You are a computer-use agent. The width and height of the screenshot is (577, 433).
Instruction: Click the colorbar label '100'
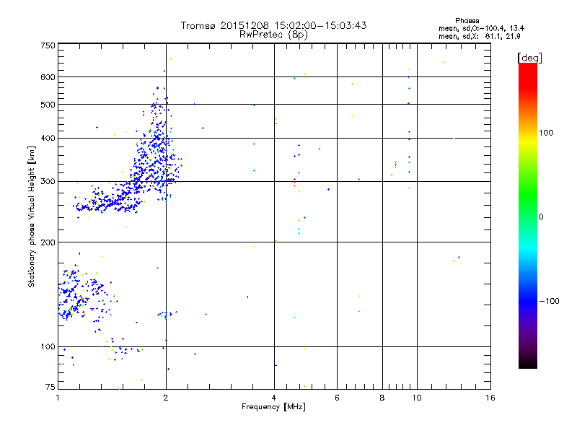(x=546, y=133)
